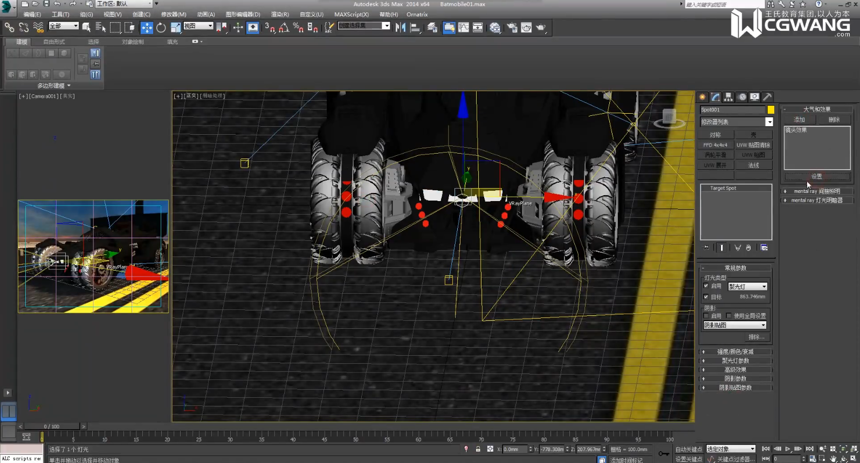Activate the Select Object tool
The image size is (860, 463).
(x=86, y=27)
